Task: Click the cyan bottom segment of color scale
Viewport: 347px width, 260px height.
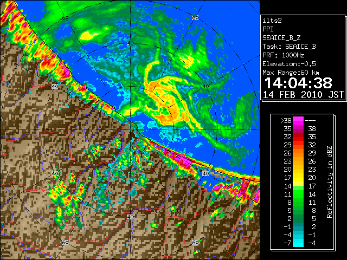Action: tap(298, 243)
